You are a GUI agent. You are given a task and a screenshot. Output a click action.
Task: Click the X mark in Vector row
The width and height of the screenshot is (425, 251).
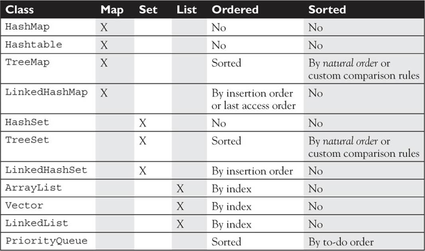coord(180,206)
